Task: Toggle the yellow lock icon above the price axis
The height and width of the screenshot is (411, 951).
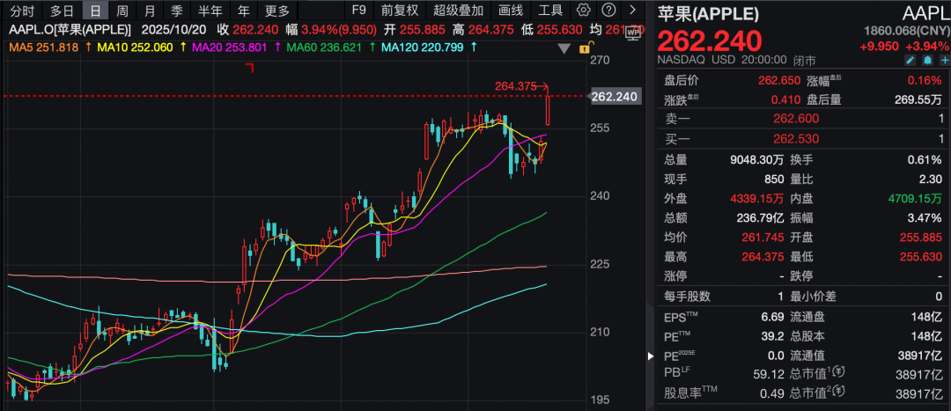Action: coord(585,48)
